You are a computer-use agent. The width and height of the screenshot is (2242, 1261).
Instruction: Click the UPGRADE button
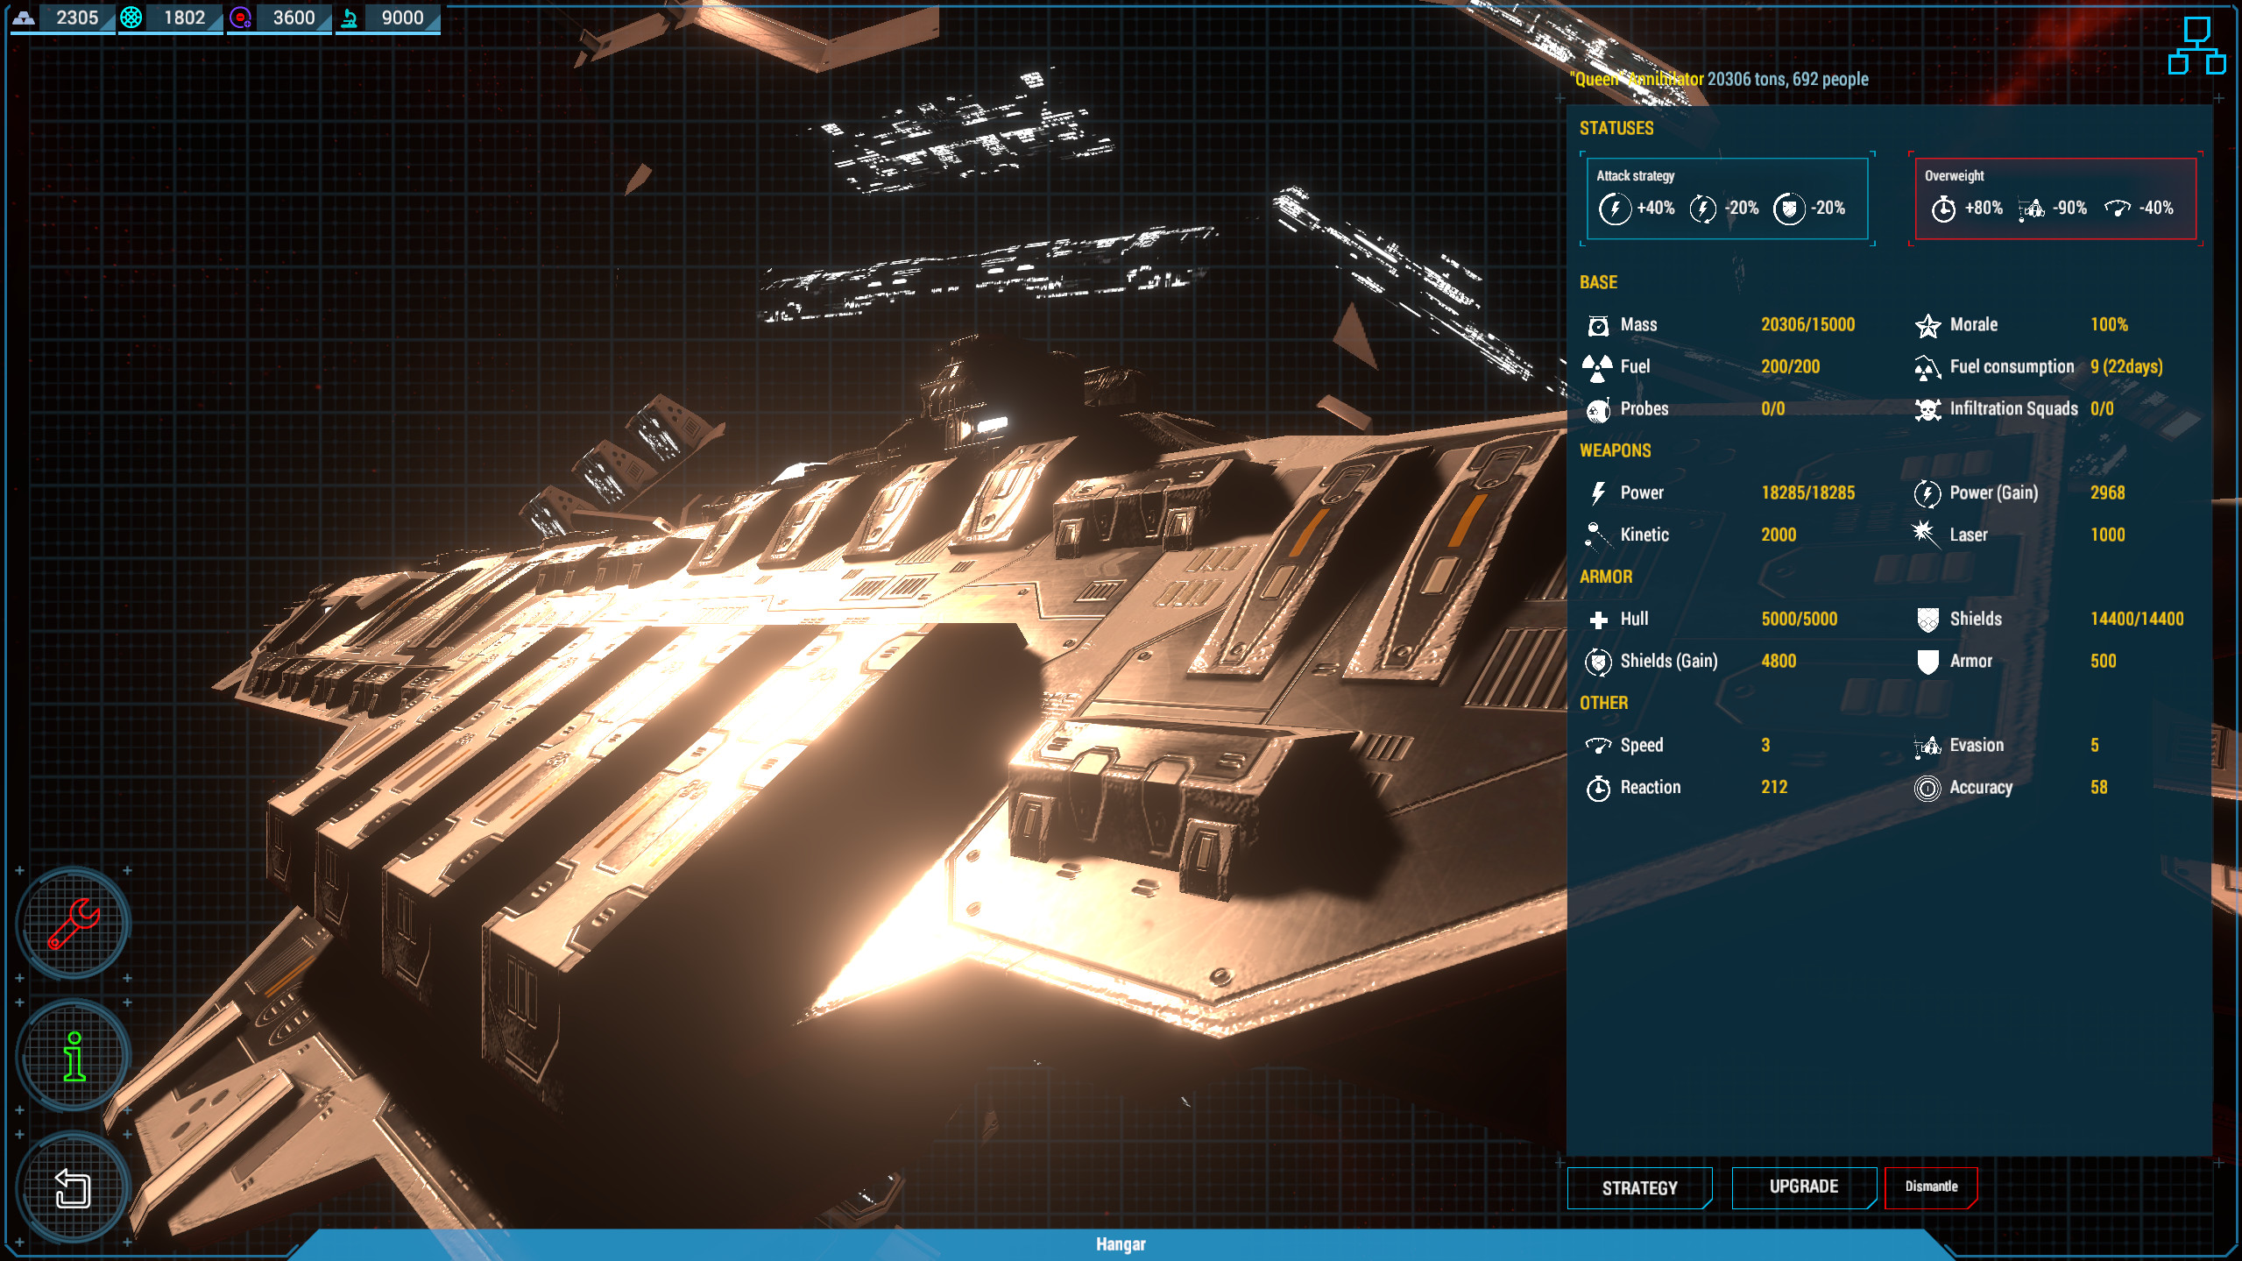(x=1805, y=1187)
